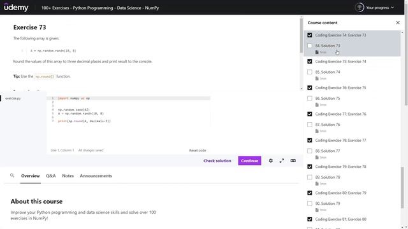The image size is (408, 229).
Task: Switch to the Announcements tab
Action: [x=96, y=176]
